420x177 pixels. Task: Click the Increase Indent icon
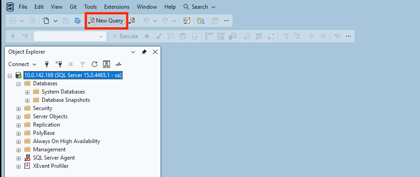(x=323, y=36)
